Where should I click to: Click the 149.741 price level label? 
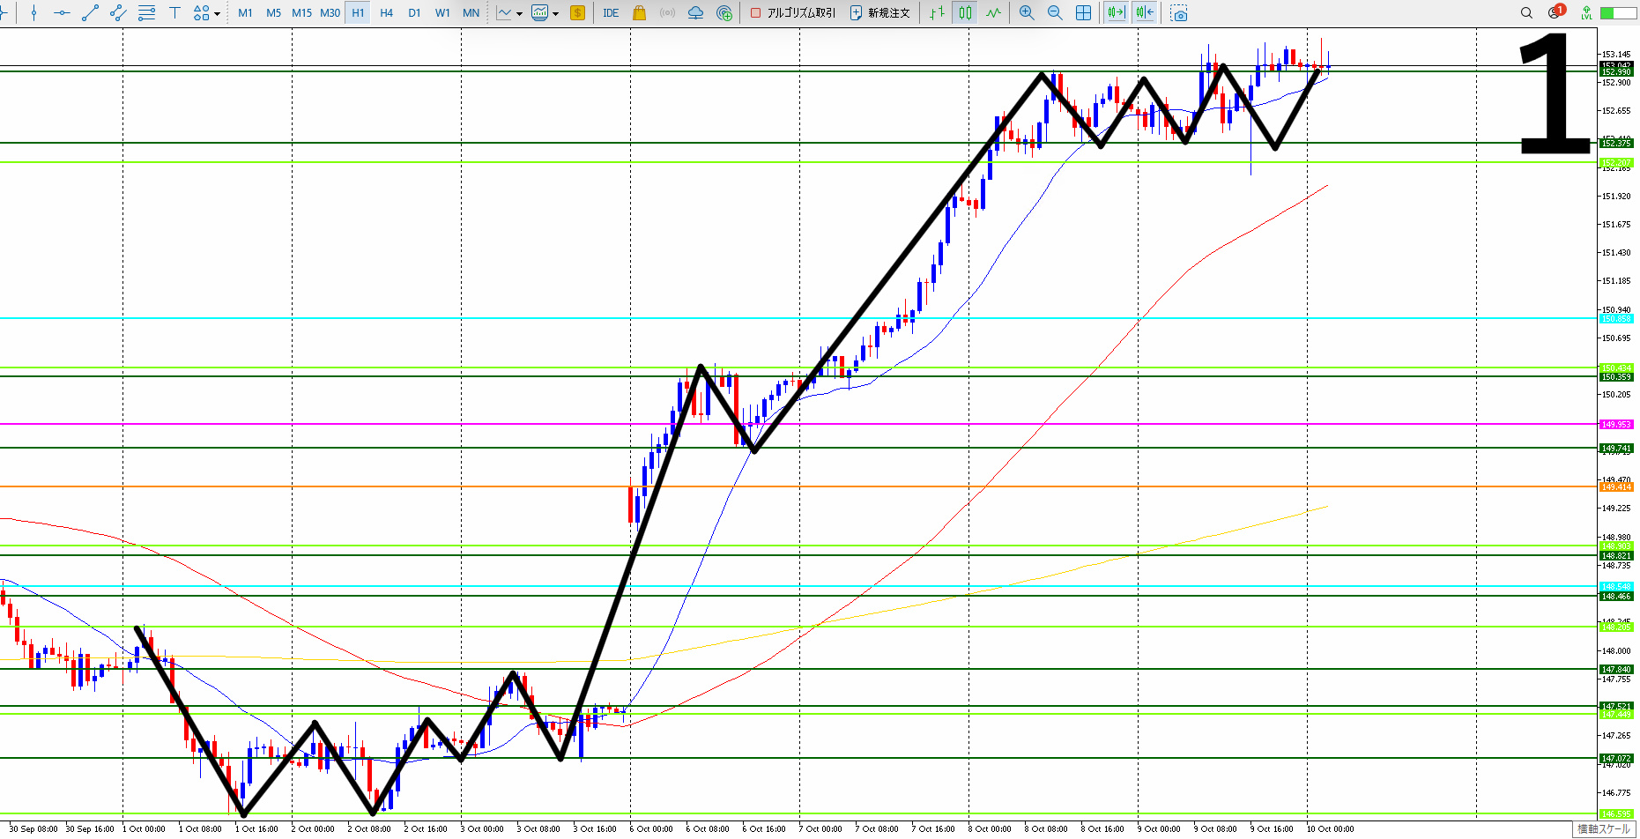[1616, 448]
